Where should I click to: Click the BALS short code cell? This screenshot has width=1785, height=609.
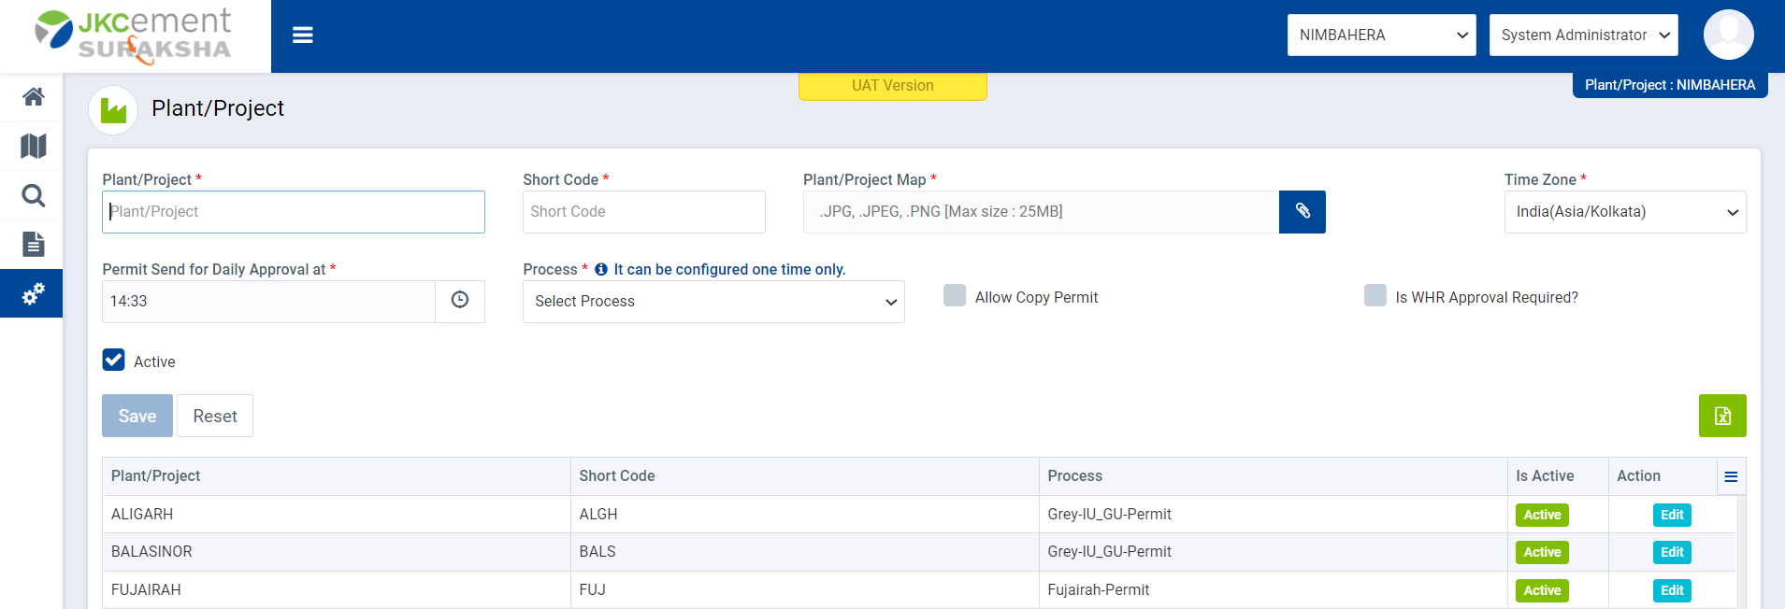(x=805, y=552)
